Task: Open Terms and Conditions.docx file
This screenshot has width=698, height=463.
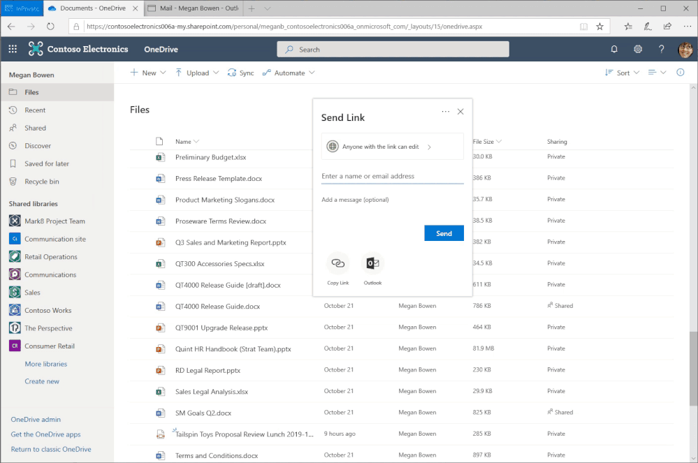Action: 217,455
